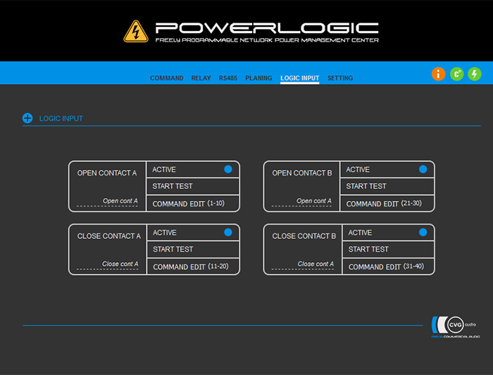Click the CVG audio logo
Screen dimensions: 493x375
(x=456, y=327)
